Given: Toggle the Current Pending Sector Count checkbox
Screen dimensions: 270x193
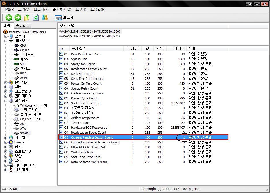Looking at the screenshot, I should 61,137.
